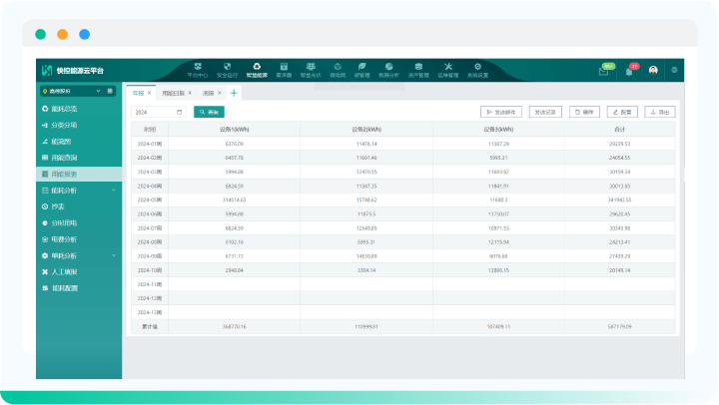Add a new report tab with the plus icon
This screenshot has width=719, height=405.
234,93
